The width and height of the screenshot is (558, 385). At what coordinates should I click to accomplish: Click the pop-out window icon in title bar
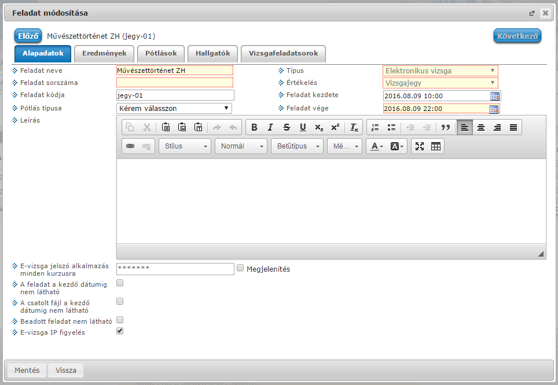[532, 13]
